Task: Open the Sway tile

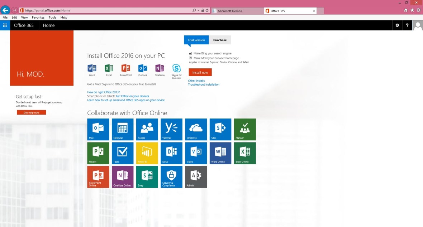Action: coord(147,177)
